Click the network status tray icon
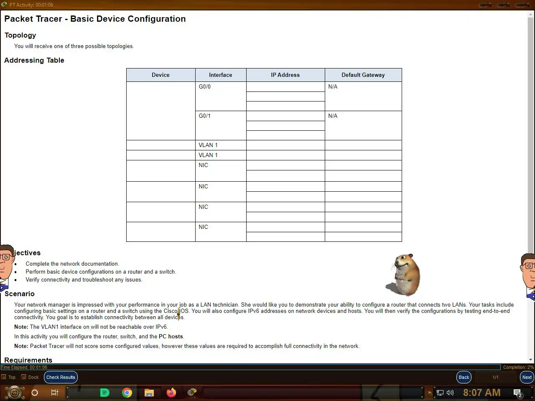This screenshot has width=535, height=401. click(x=440, y=393)
